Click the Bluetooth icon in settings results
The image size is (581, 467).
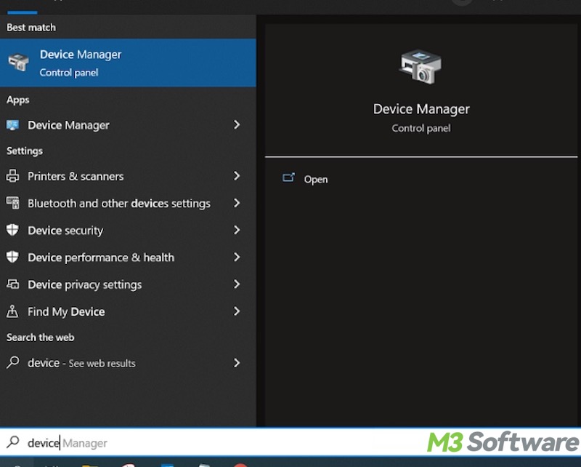tap(14, 204)
